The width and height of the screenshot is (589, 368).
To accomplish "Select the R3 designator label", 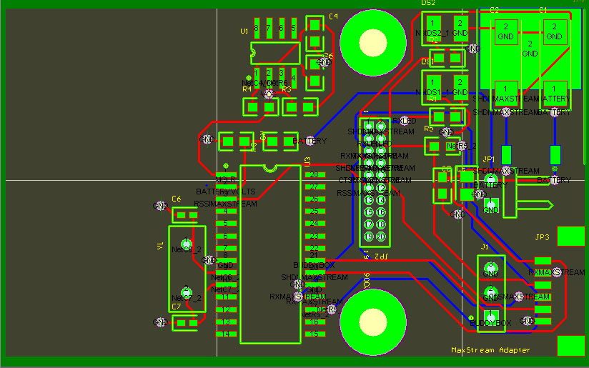I will 286,89.
